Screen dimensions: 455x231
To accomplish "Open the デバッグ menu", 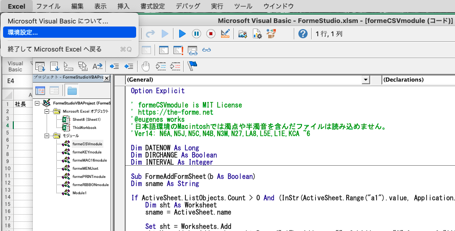I will click(x=188, y=6).
